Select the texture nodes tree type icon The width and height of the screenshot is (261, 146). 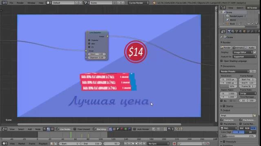[52, 129]
